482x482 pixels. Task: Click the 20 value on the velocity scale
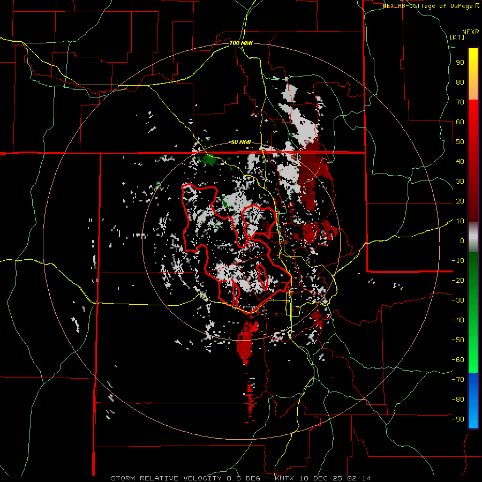460,201
